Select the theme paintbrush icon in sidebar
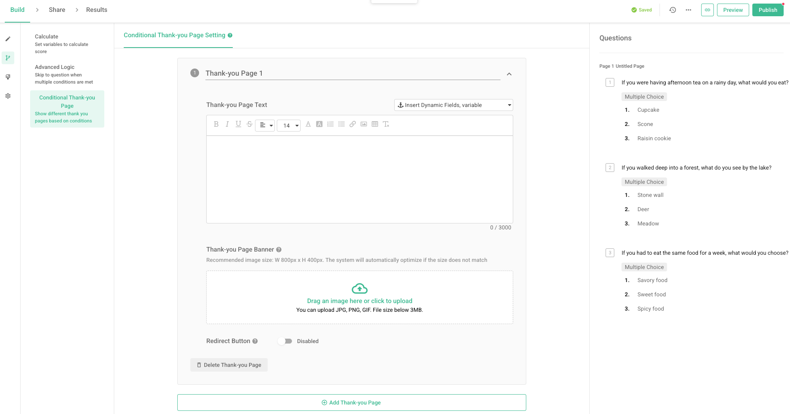790x414 pixels. coord(8,77)
